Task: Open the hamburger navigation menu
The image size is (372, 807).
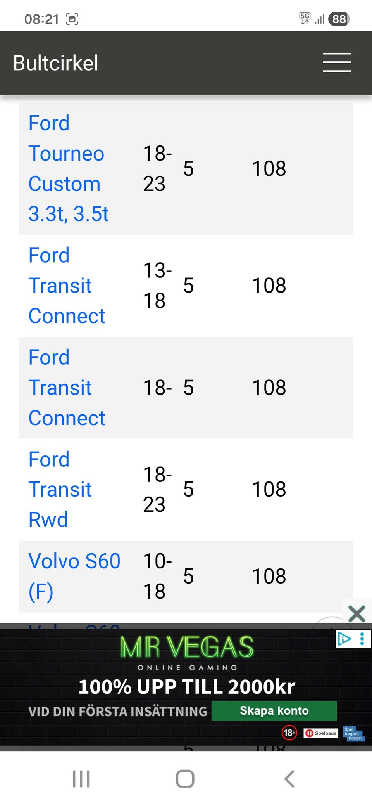Action: (x=337, y=62)
